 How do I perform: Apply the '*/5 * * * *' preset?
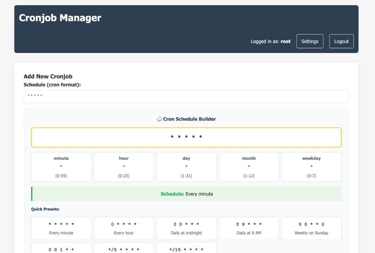click(x=123, y=249)
